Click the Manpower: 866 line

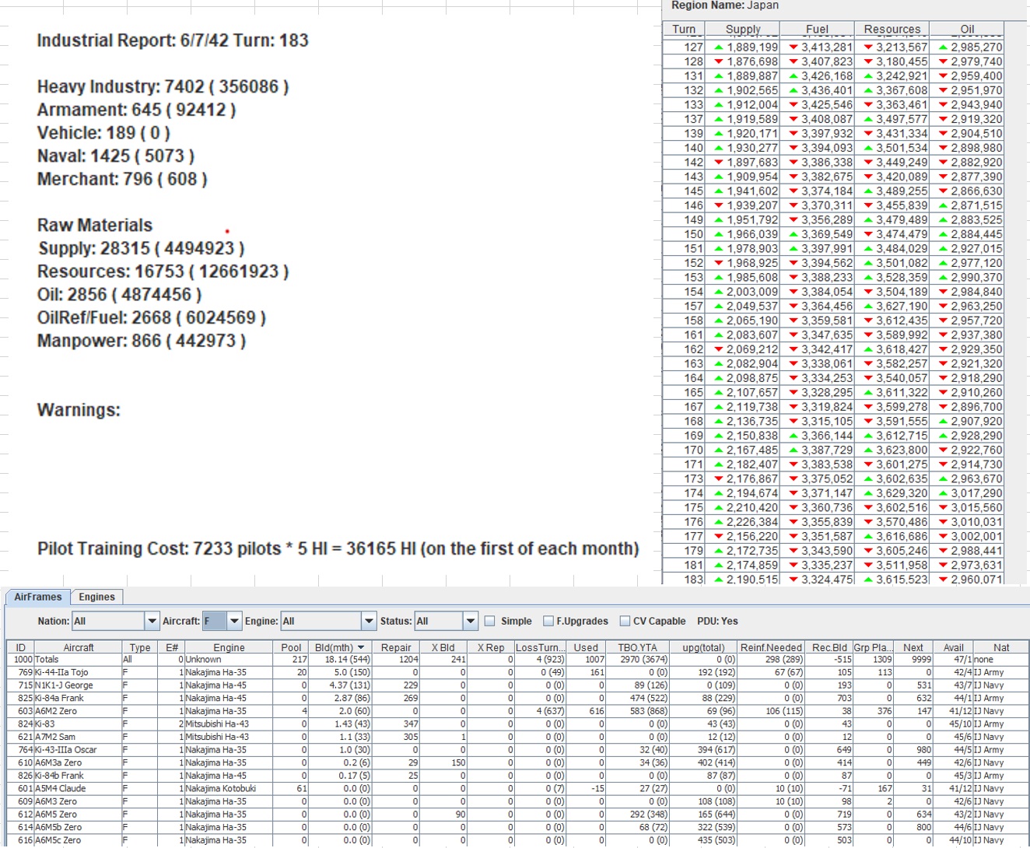[x=142, y=341]
